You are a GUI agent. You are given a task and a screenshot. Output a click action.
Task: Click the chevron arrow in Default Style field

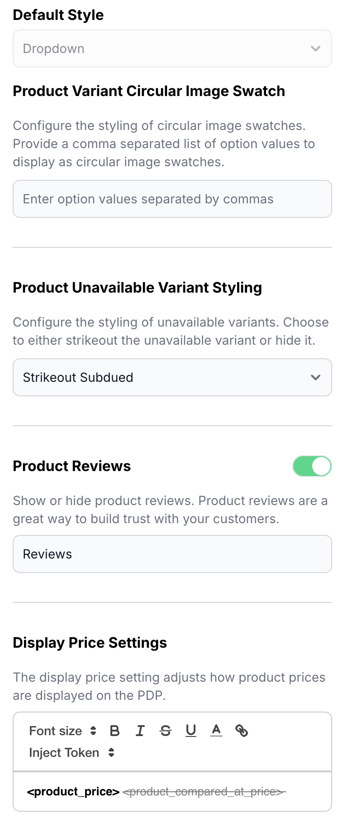coord(315,49)
